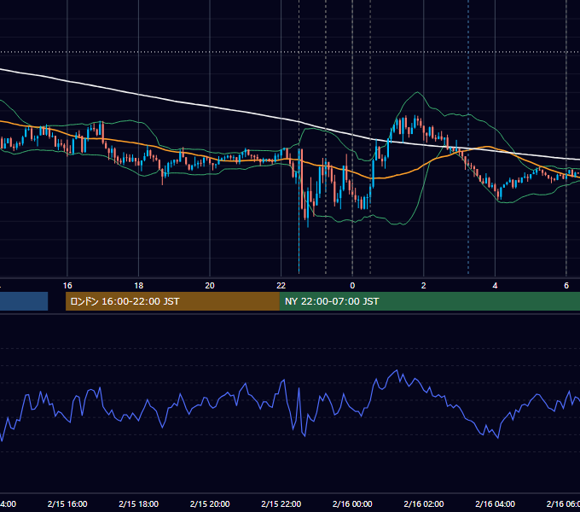Select the ロンドン 16:00-22:00 JST session bar
The height and width of the screenshot is (512, 580).
click(x=172, y=301)
